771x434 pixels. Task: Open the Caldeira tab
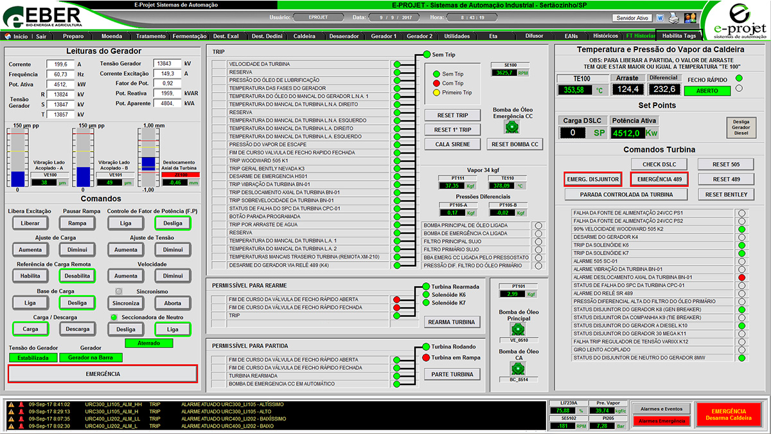305,37
